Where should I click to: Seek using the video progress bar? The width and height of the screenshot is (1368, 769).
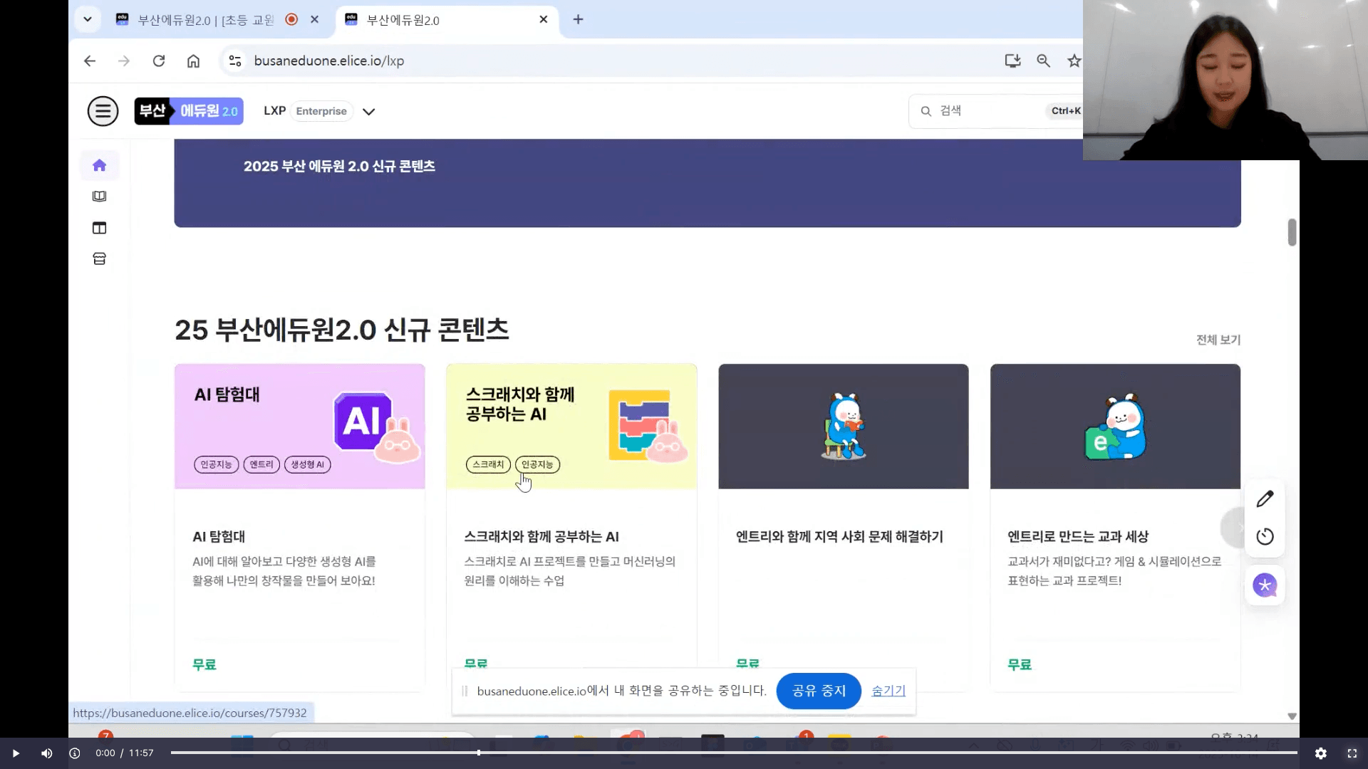[712, 753]
